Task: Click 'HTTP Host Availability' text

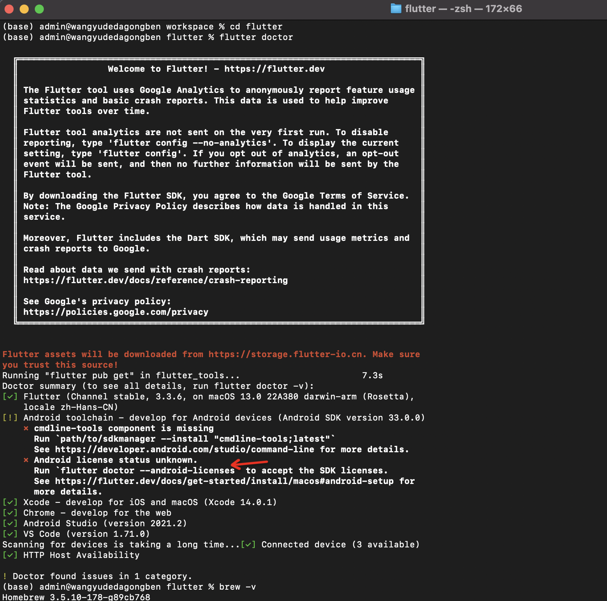Action: point(81,555)
